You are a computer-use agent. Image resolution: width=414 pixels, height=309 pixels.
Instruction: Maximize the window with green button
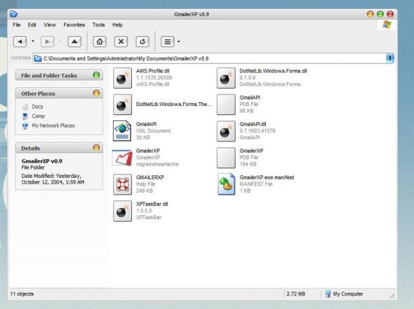[380, 14]
